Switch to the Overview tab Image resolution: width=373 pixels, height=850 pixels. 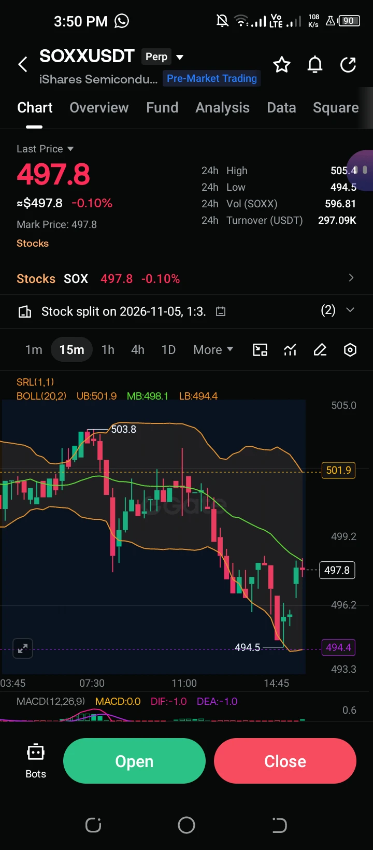click(x=99, y=108)
